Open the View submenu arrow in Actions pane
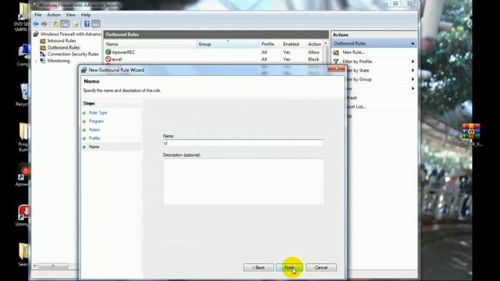Image resolution: width=500 pixels, height=281 pixels. tap(413, 88)
